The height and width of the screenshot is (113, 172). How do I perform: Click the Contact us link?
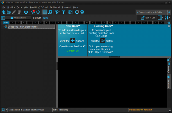coord(73,51)
